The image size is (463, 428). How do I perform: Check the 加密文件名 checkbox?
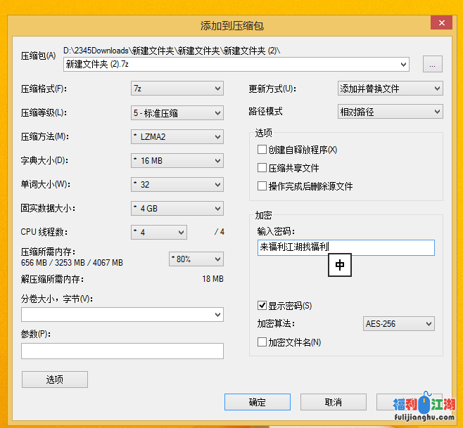click(x=262, y=342)
